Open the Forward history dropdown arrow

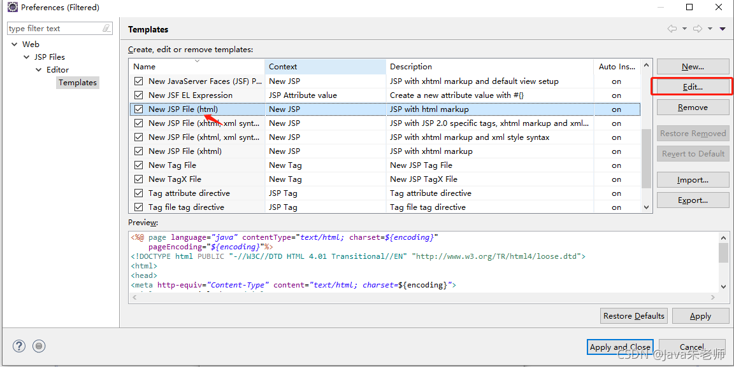pos(710,29)
